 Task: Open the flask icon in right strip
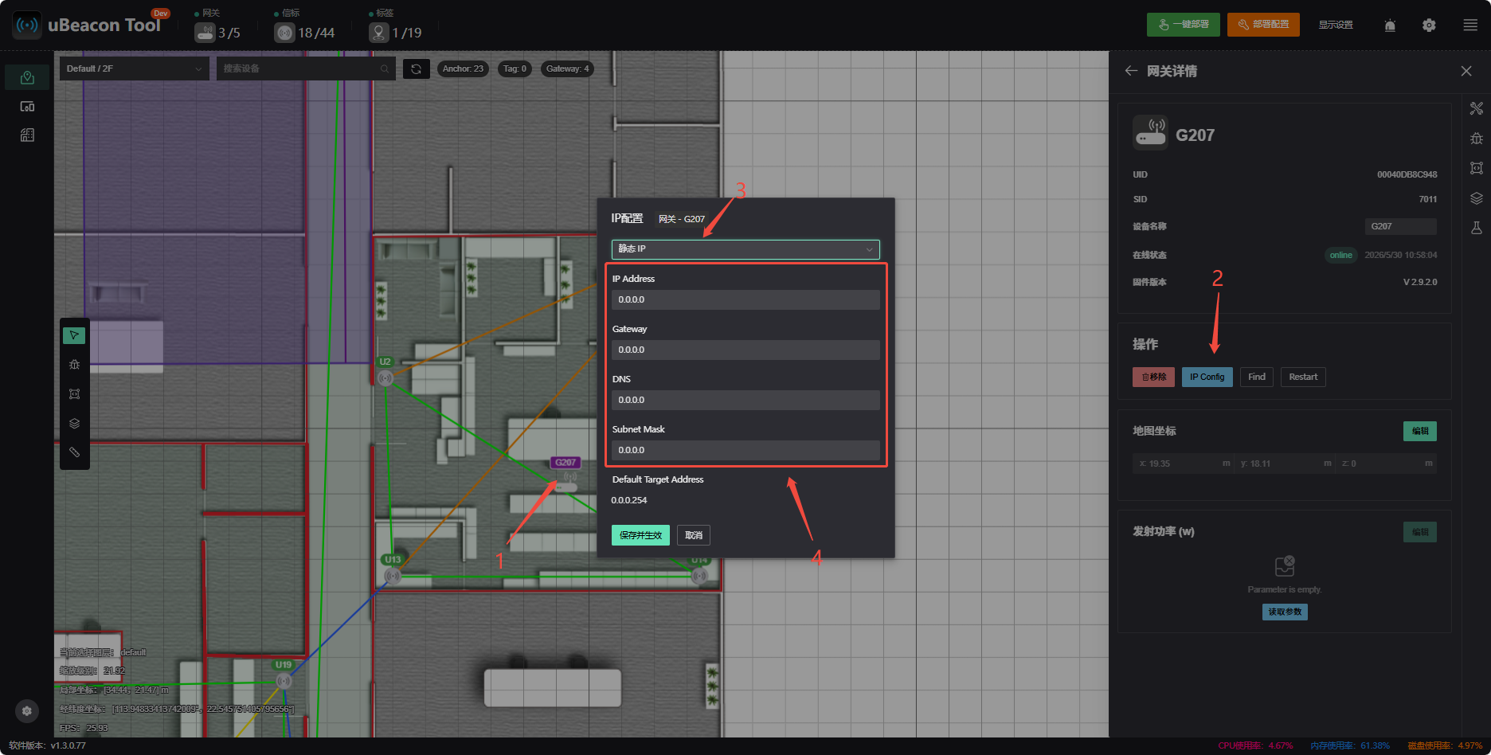1476,229
